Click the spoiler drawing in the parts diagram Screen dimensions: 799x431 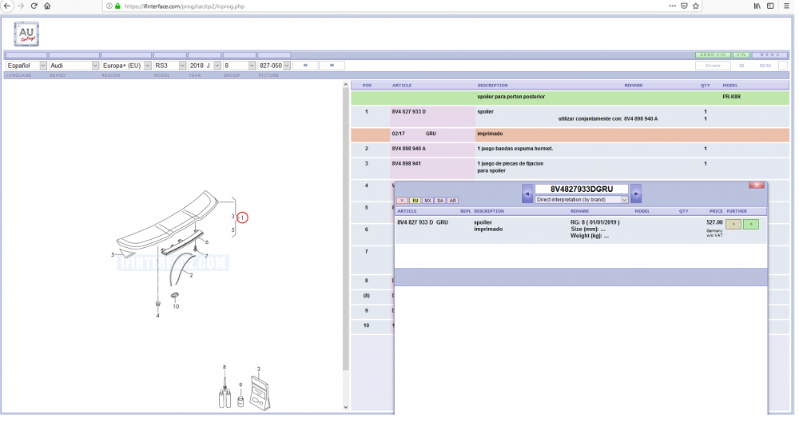point(168,221)
